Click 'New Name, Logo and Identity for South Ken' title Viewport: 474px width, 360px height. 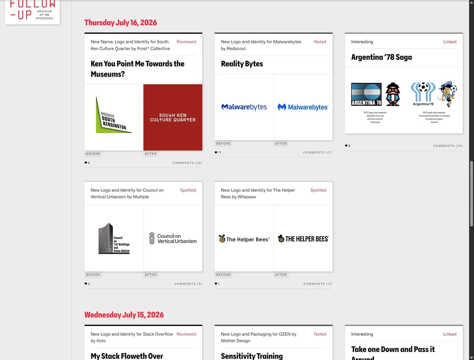pyautogui.click(x=130, y=45)
